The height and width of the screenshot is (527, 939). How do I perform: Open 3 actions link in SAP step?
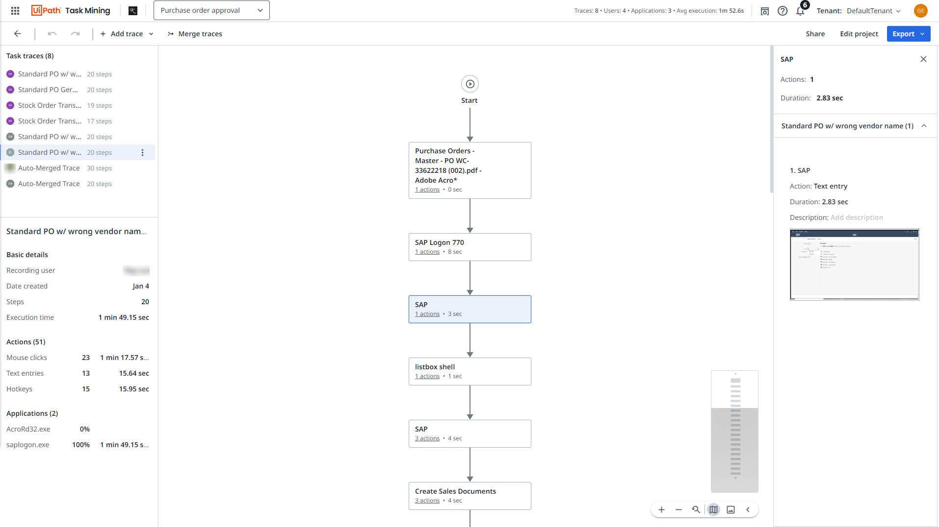pos(427,438)
